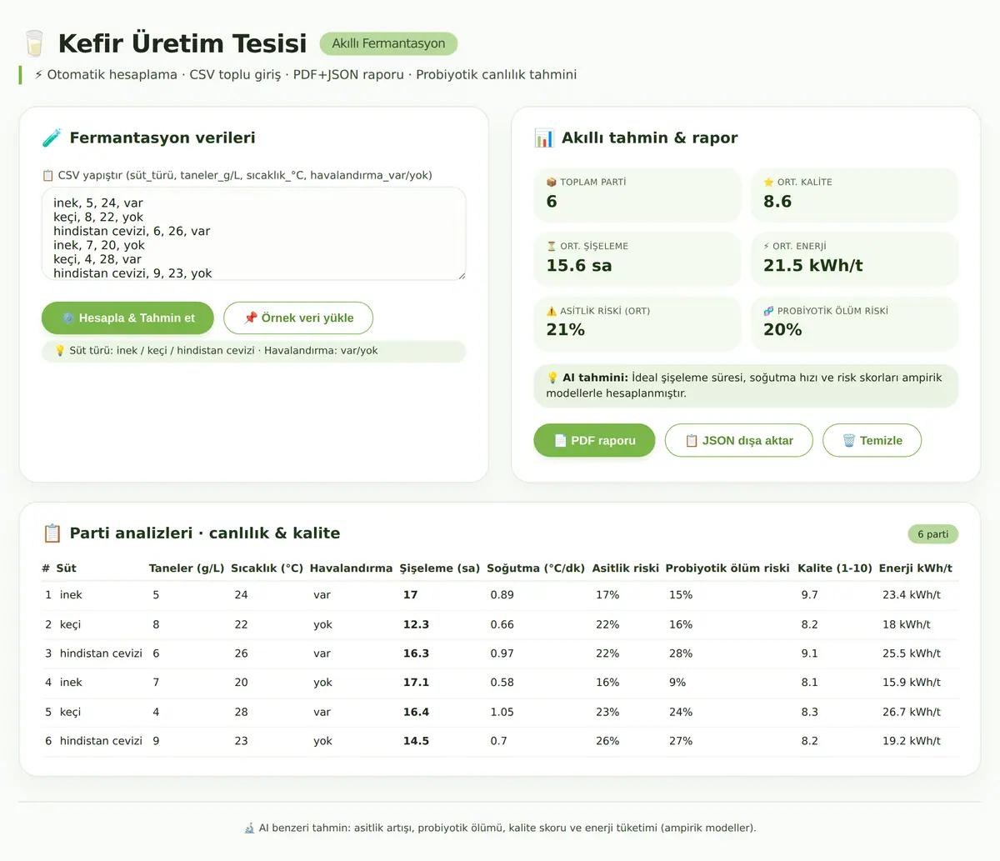This screenshot has width=1000, height=861.
Task: Click bottling value 12.3 in row 2
Action: click(416, 625)
